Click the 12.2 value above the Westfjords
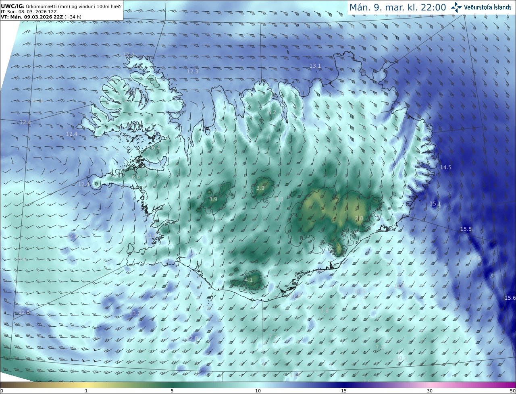Image resolution: width=516 pixels, height=394 pixels. click(x=129, y=54)
